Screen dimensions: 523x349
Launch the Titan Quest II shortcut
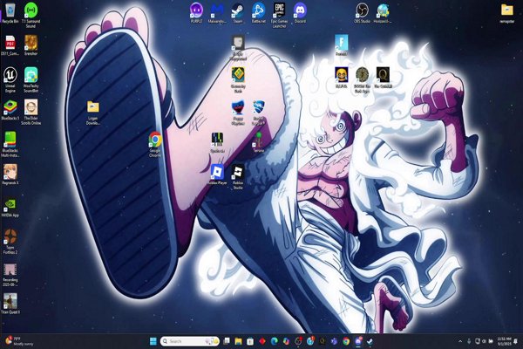[10, 304]
